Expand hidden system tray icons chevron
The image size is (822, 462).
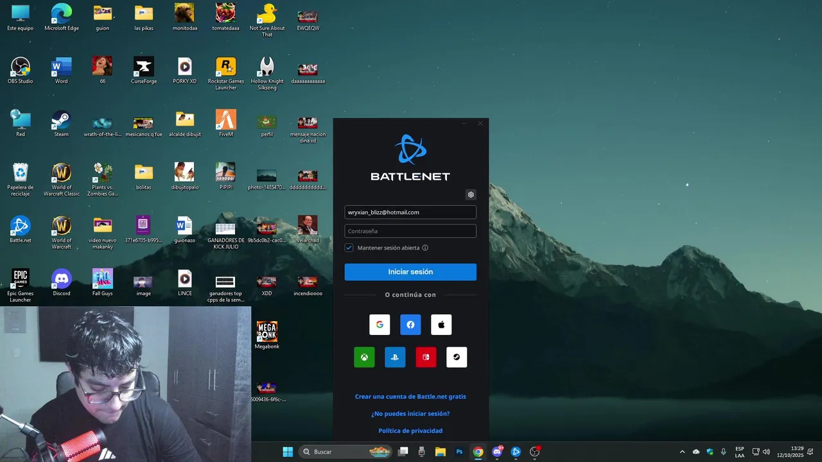tap(682, 452)
